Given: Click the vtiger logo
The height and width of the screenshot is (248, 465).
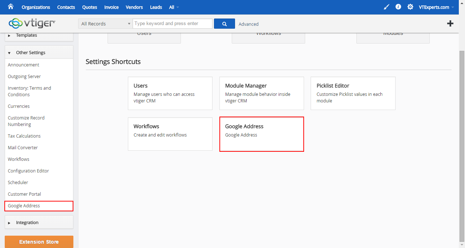Looking at the screenshot, I should point(32,24).
